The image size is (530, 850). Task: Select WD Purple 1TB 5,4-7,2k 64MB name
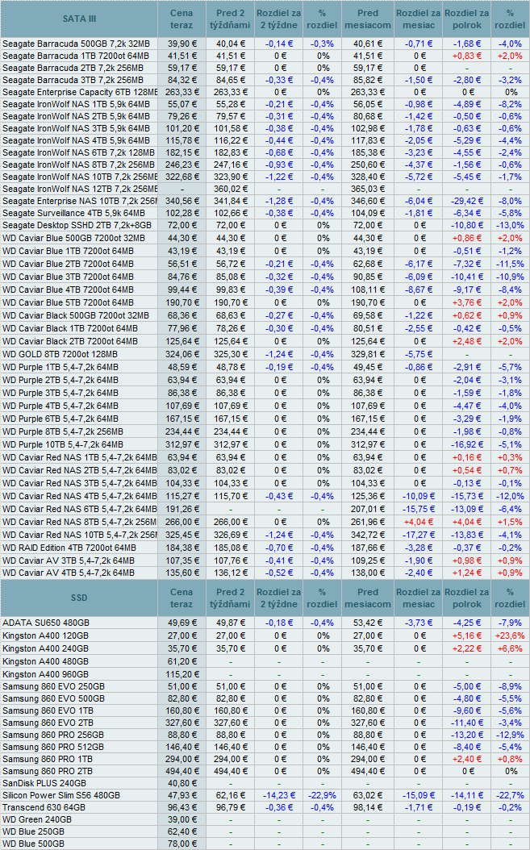click(x=61, y=367)
